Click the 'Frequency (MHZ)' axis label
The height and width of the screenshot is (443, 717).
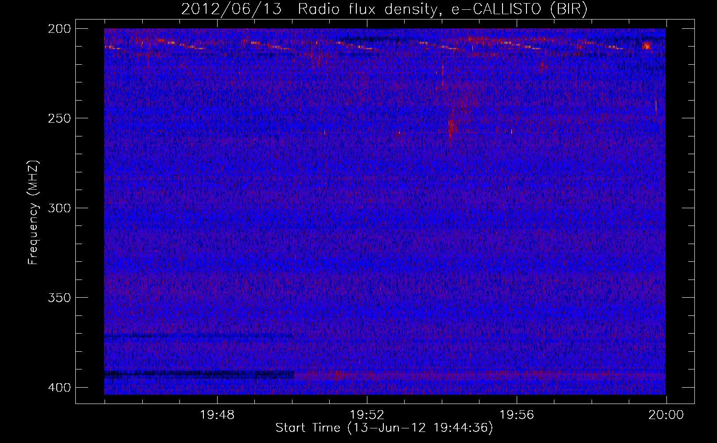pos(33,212)
